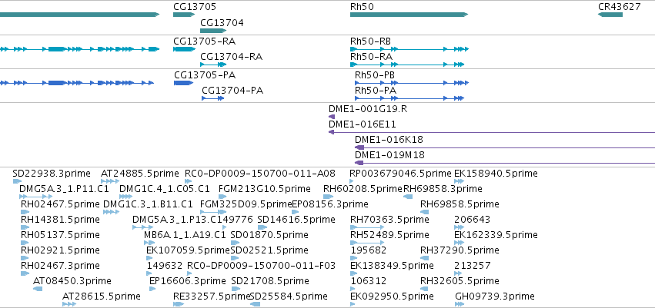
Task: Select the DME1-001G19.R clone arrow
Action: point(332,117)
